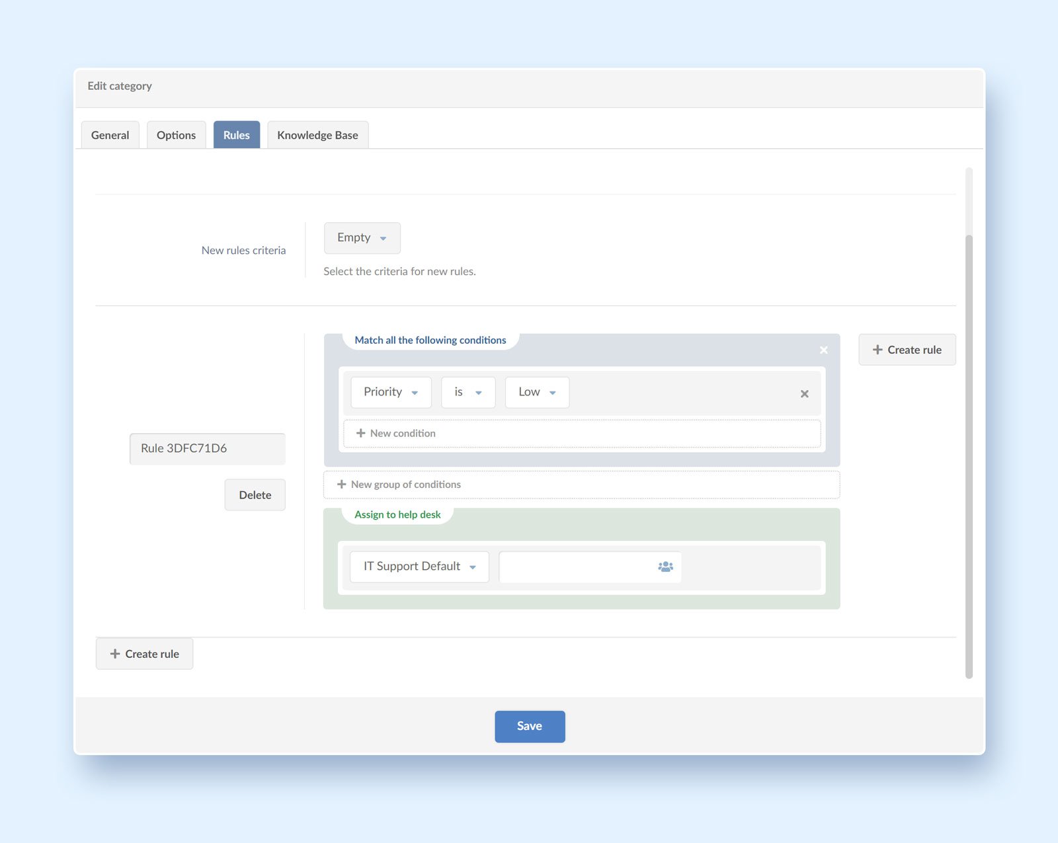Viewport: 1058px width, 843px height.
Task: Save the category changes
Action: click(x=529, y=725)
